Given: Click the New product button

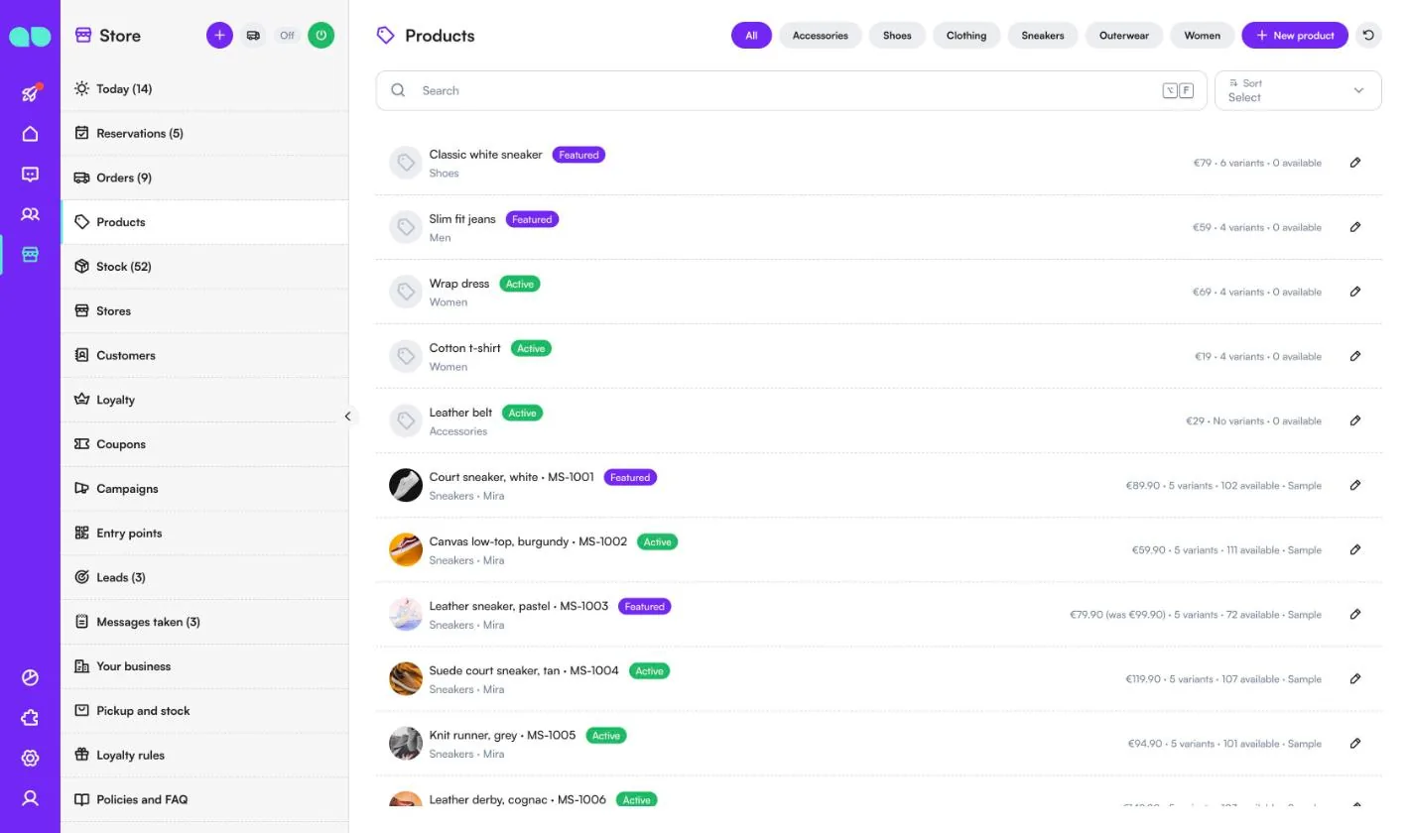Looking at the screenshot, I should point(1295,36).
